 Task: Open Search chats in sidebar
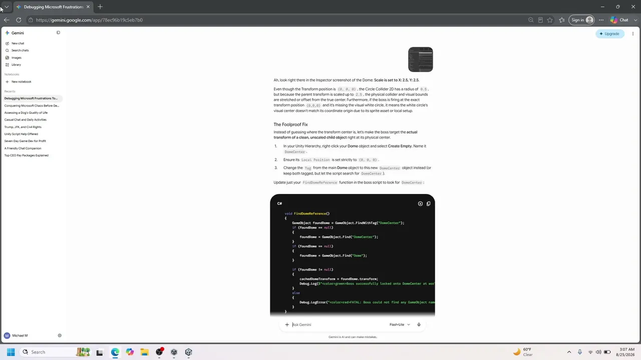[20, 50]
